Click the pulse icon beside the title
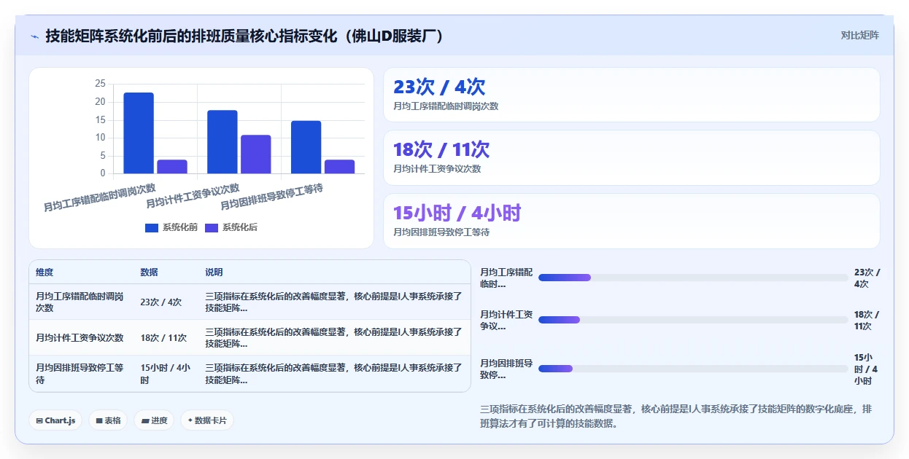 point(35,36)
